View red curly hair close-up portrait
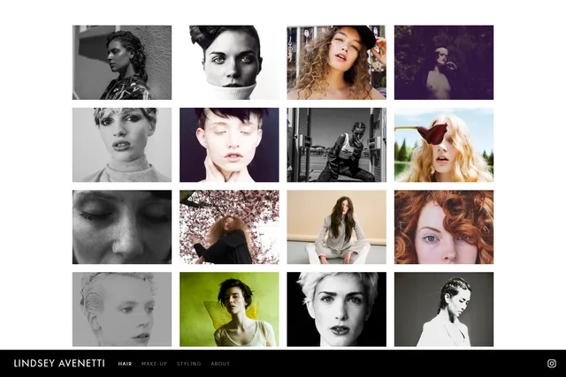Viewport: 566px width, 377px height. pos(444,227)
